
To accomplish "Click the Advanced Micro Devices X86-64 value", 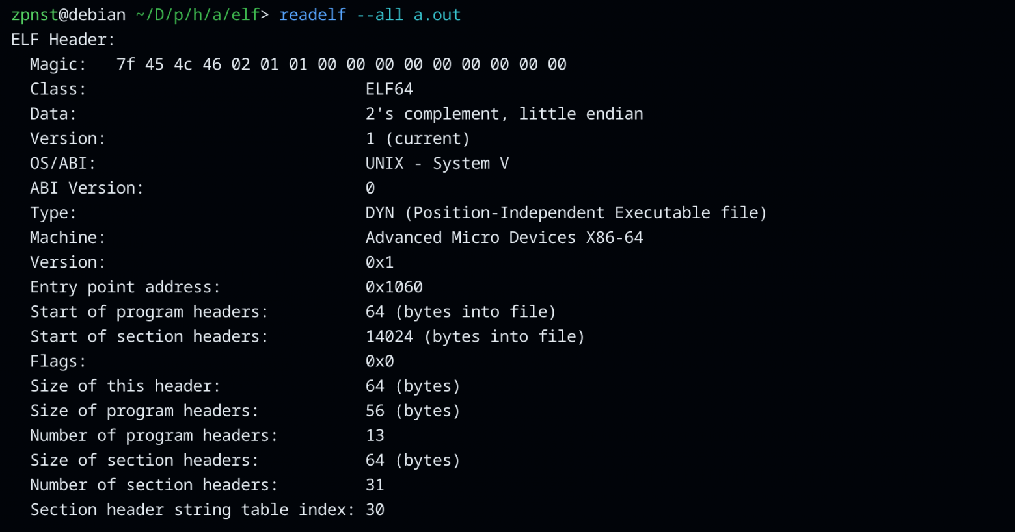I will 504,237.
